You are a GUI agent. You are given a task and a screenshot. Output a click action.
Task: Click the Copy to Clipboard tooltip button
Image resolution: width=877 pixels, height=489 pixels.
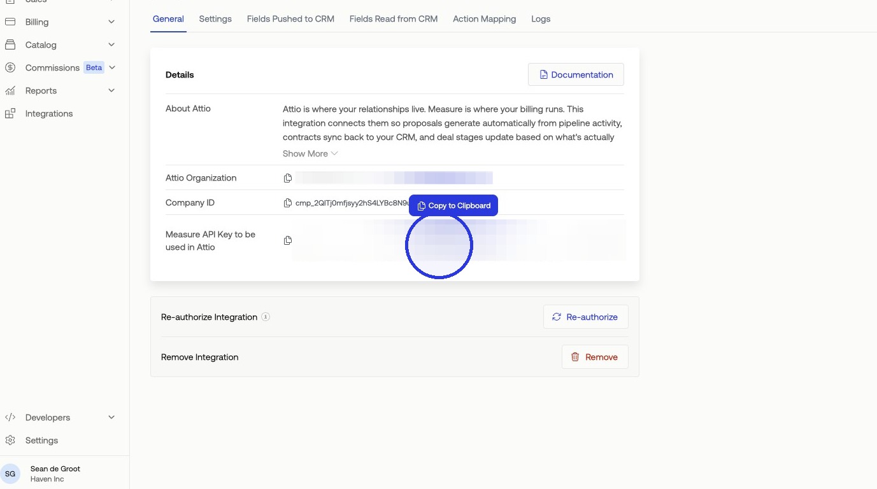pyautogui.click(x=453, y=205)
